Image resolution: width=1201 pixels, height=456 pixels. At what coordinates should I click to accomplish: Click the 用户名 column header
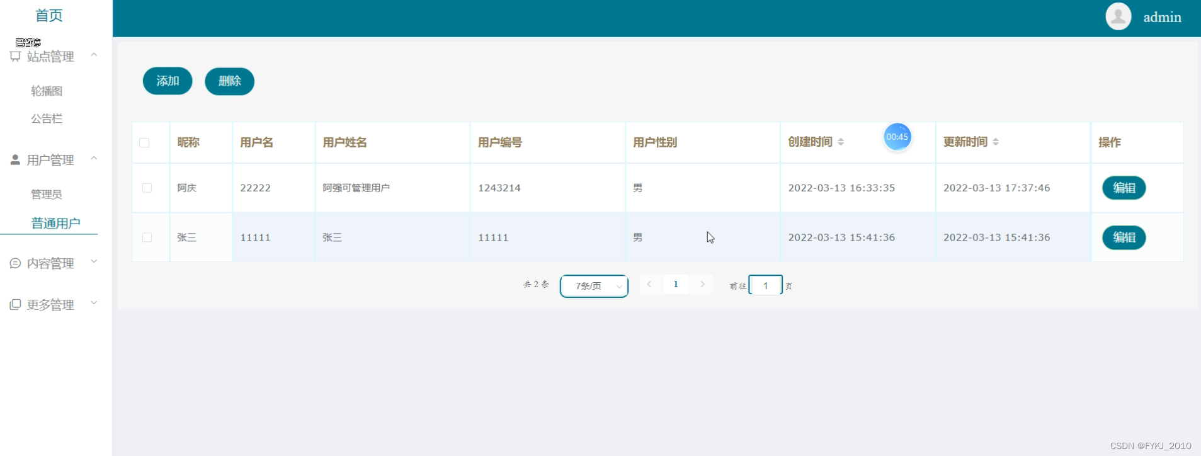(x=256, y=142)
